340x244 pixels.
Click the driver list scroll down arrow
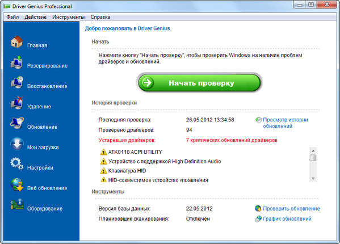point(313,178)
